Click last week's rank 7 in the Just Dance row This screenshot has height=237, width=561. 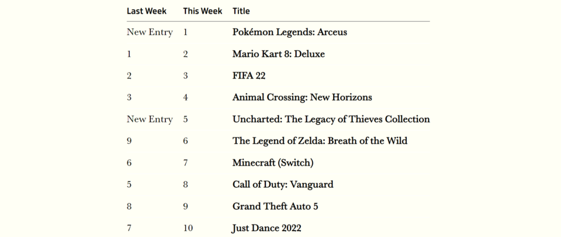129,228
